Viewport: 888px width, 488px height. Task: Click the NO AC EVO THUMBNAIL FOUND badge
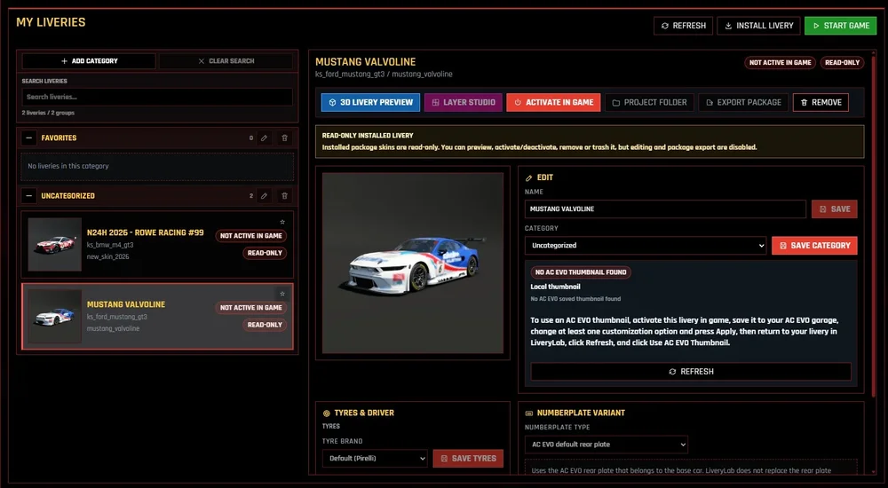(x=581, y=272)
